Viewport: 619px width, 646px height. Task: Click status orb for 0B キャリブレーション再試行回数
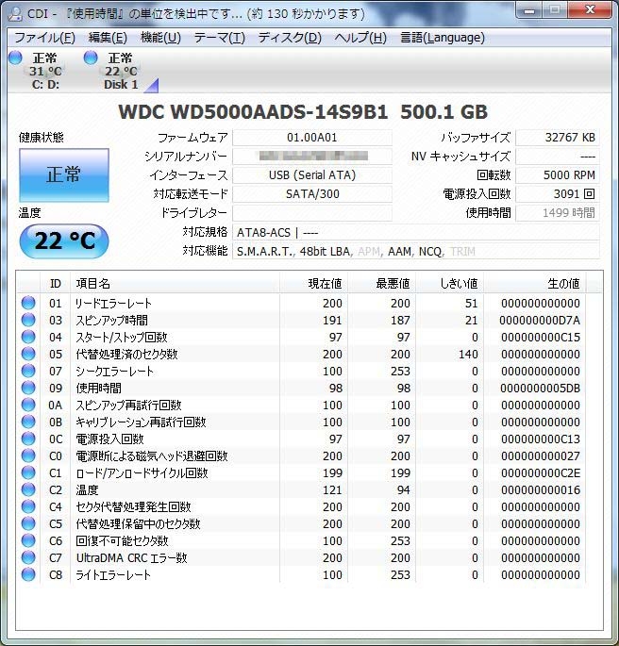click(x=28, y=422)
